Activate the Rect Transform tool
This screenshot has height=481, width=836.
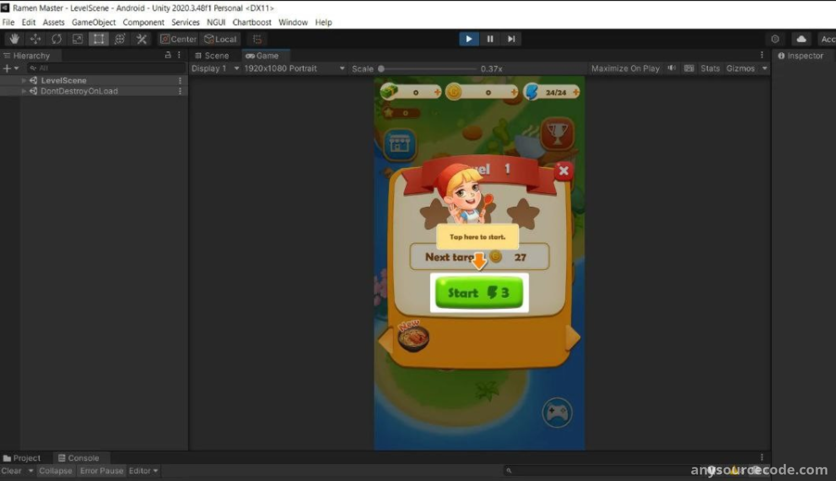tap(98, 39)
